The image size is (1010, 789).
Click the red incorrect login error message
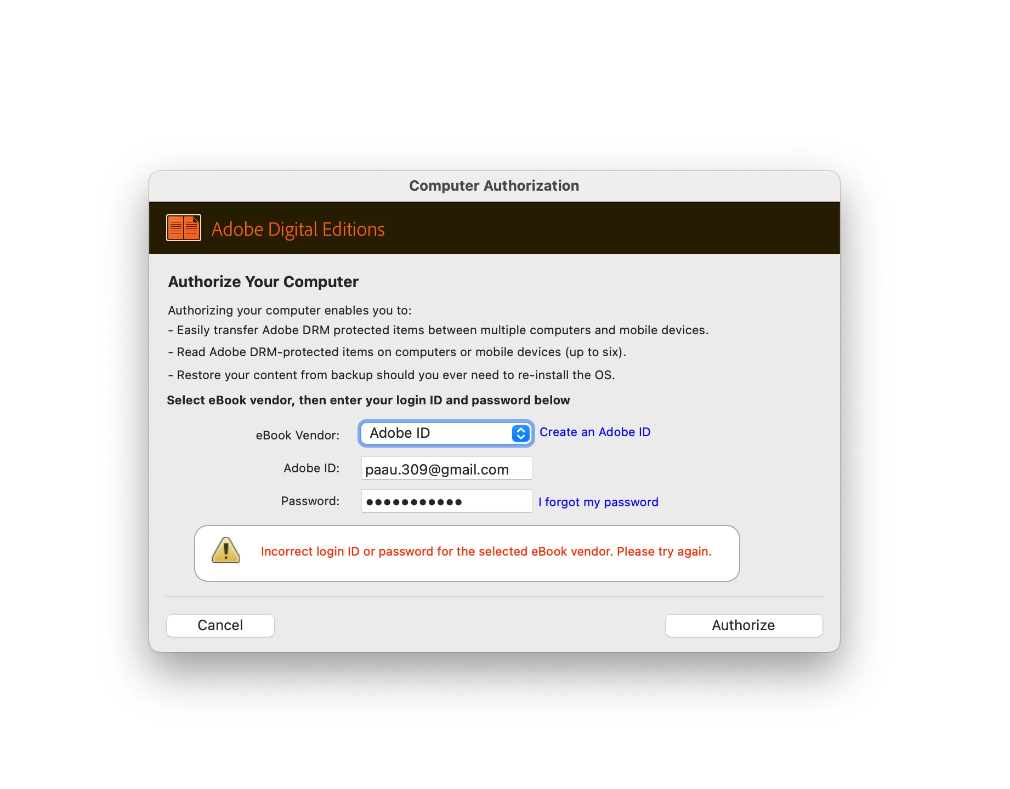click(x=486, y=551)
